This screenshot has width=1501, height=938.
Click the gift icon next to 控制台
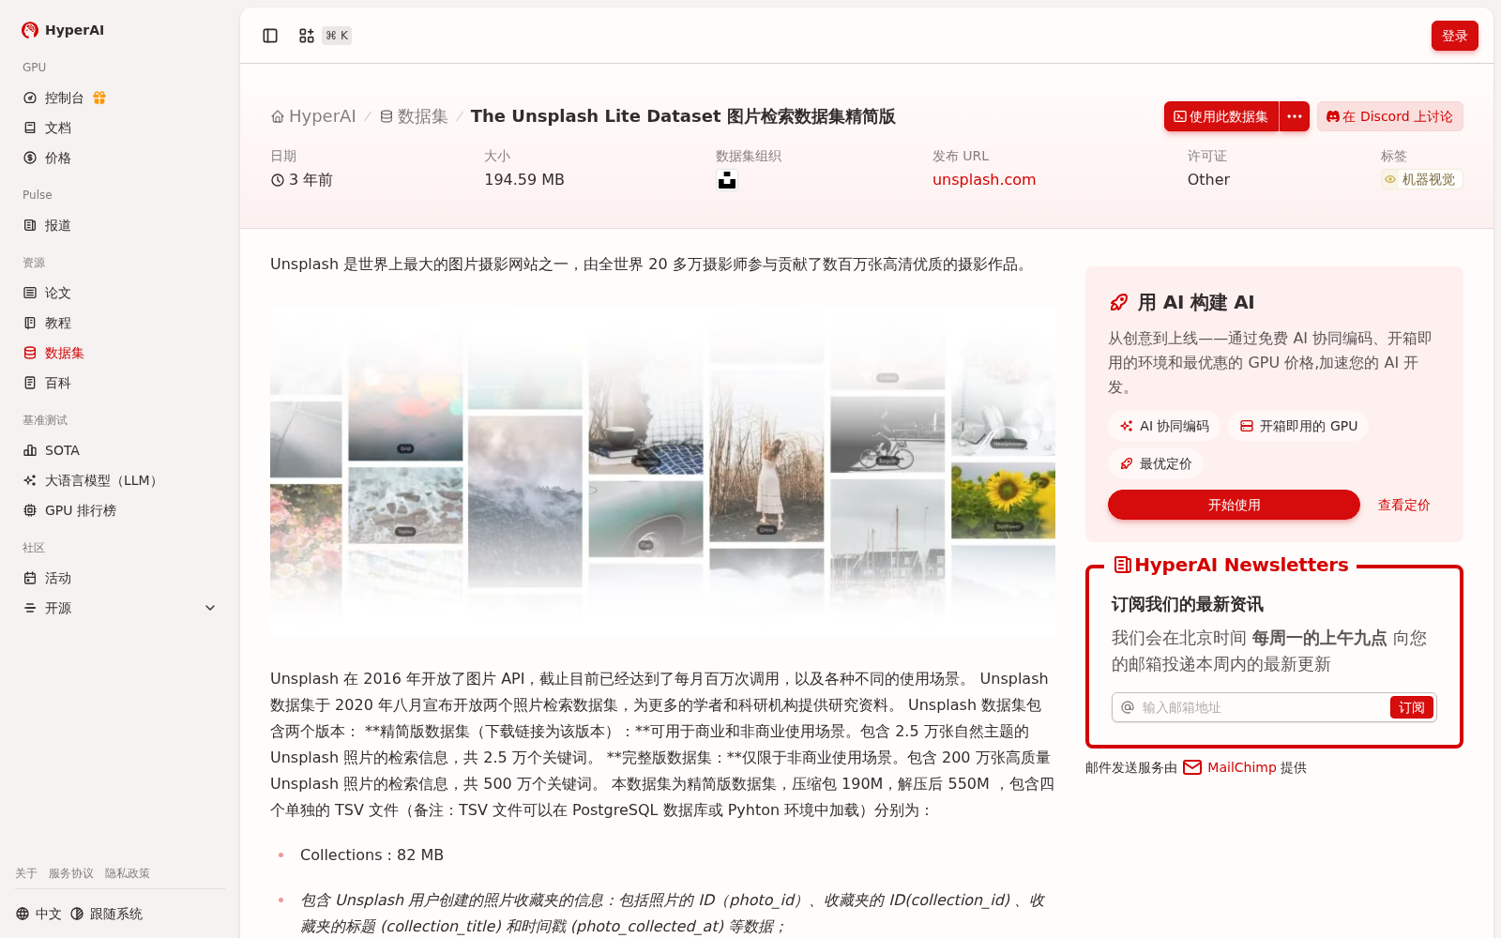coord(99,98)
